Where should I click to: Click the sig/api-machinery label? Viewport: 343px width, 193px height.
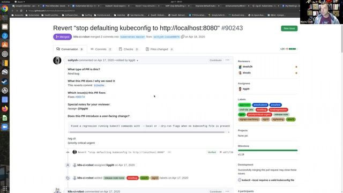click(x=249, y=119)
